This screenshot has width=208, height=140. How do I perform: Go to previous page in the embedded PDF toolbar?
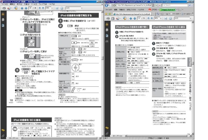tap(131, 18)
